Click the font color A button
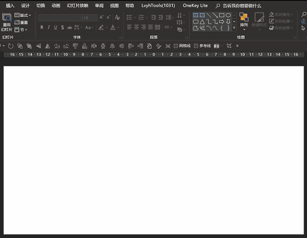Screen dimensions: 307x238 click(x=113, y=27)
